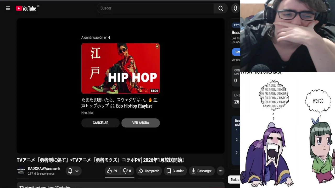Image resolution: width=335 pixels, height=188 pixels.
Task: Open the YouTube hamburger guide menu
Action: click(8, 8)
